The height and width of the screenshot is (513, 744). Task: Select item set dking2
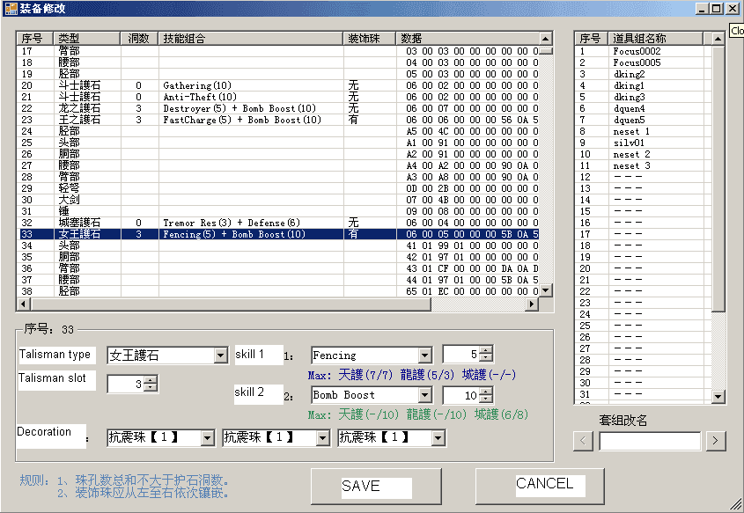point(643,74)
